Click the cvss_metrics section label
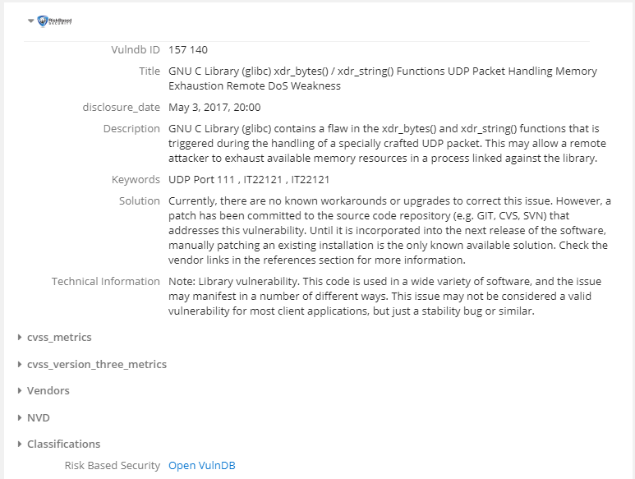 [x=59, y=337]
